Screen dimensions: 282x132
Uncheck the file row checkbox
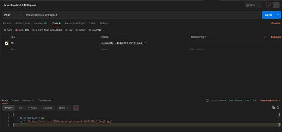click(6, 43)
